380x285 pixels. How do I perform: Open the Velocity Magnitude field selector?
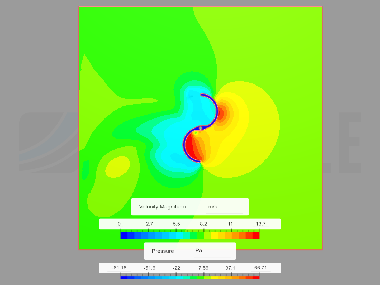tap(162, 207)
